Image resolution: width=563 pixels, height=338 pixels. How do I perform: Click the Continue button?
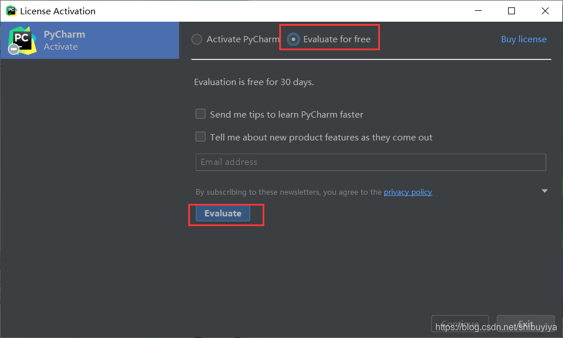(460, 324)
